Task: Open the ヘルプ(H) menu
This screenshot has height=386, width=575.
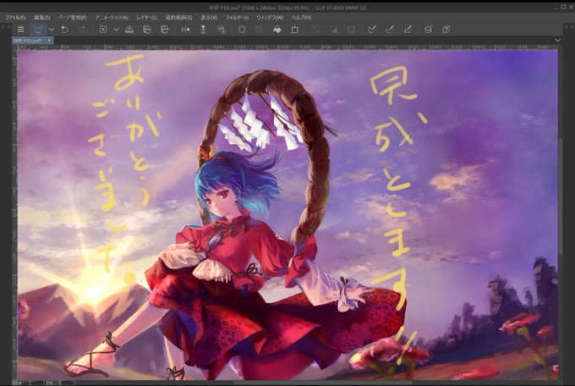Action: [x=301, y=18]
